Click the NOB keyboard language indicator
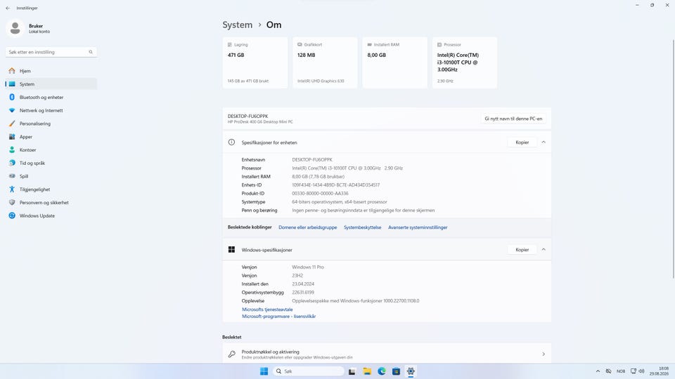Screen dimensions: 675x379 [x=620, y=371]
